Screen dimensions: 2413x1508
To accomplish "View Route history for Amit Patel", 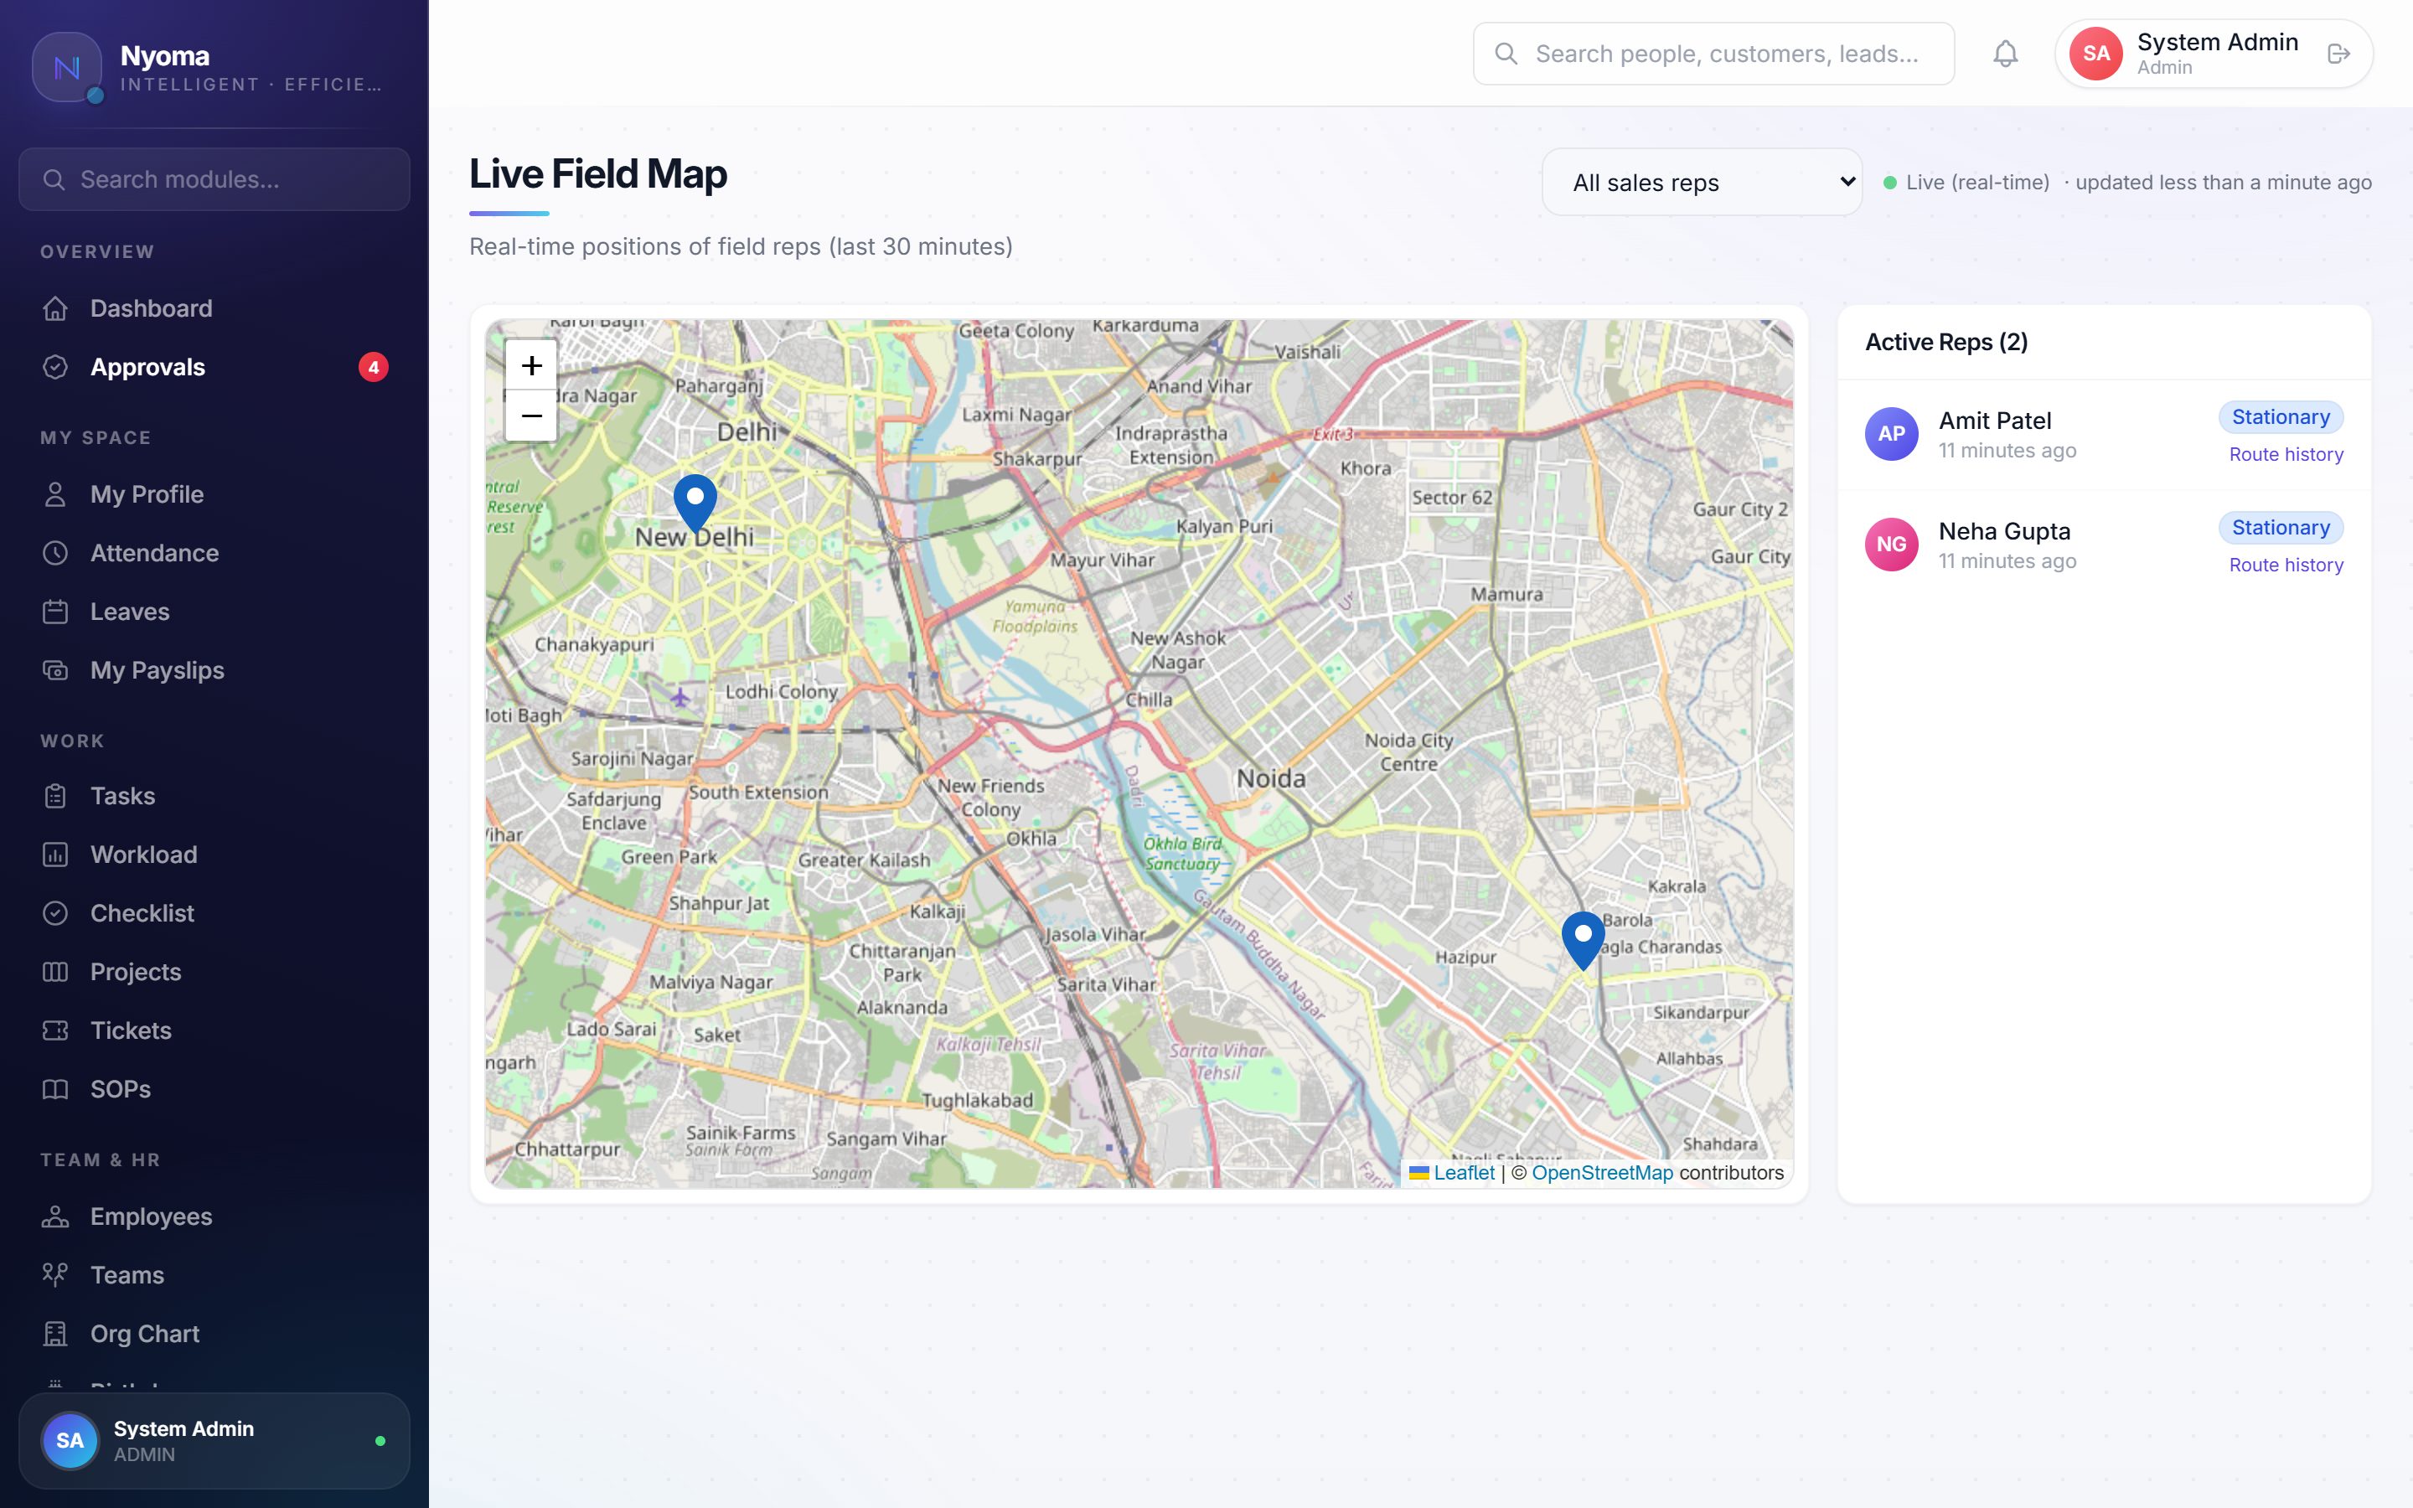I will click(x=2286, y=454).
